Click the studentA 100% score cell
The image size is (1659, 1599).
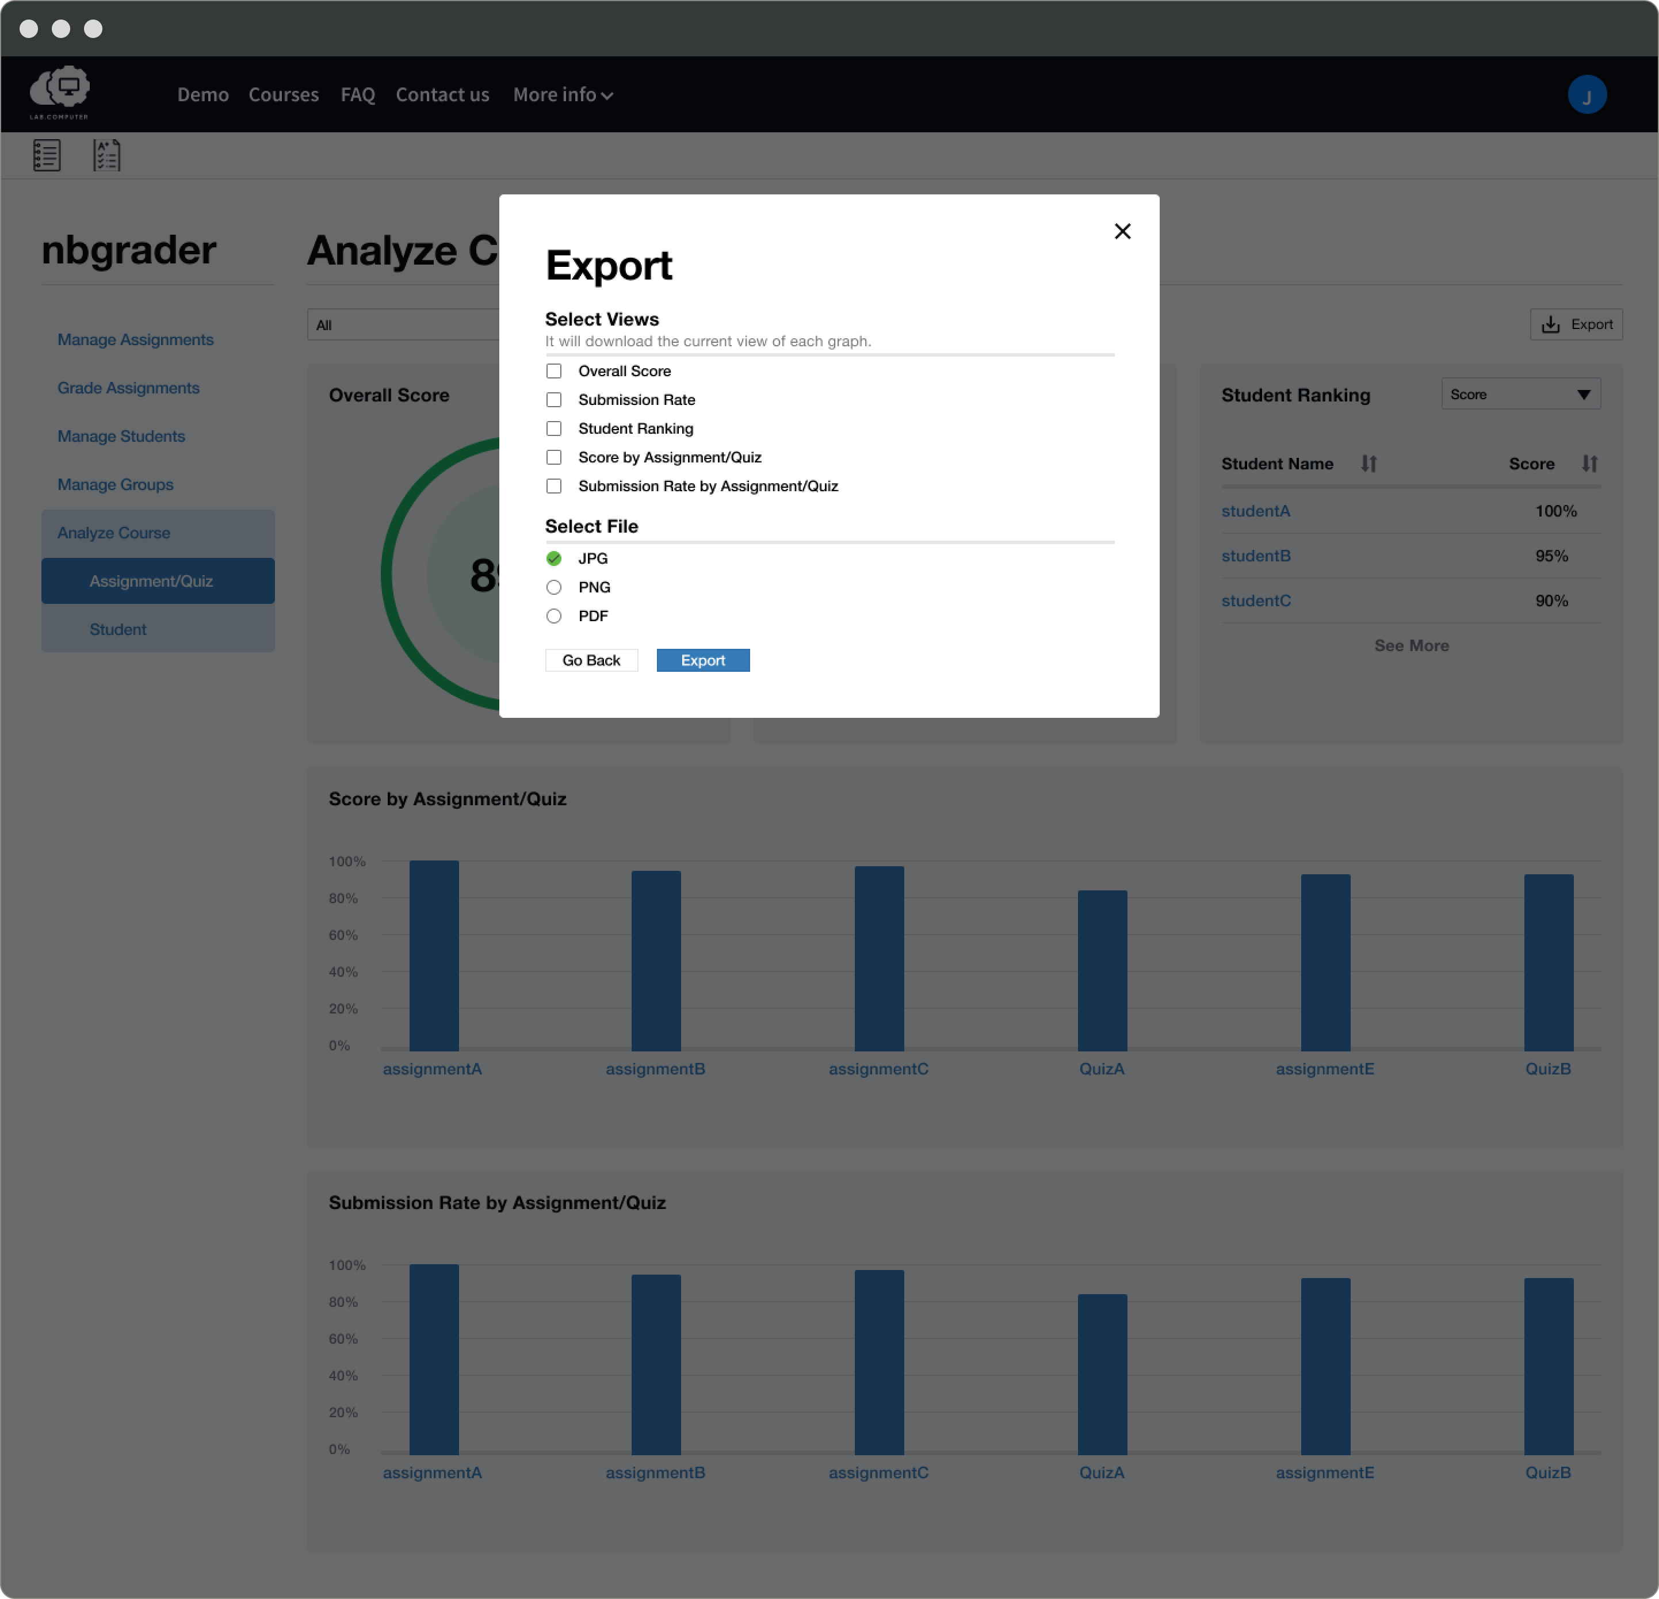click(1555, 511)
